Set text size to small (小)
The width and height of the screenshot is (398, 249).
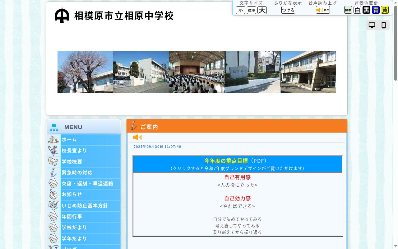click(241, 10)
